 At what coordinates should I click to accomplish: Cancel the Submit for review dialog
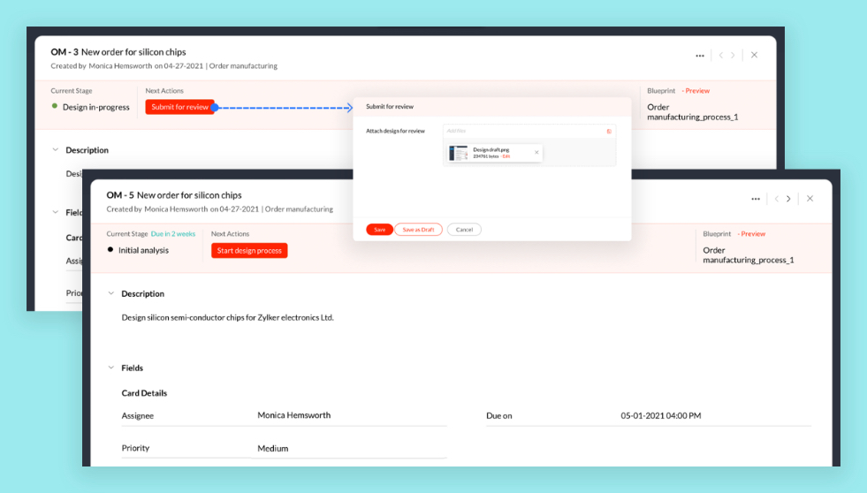point(465,230)
